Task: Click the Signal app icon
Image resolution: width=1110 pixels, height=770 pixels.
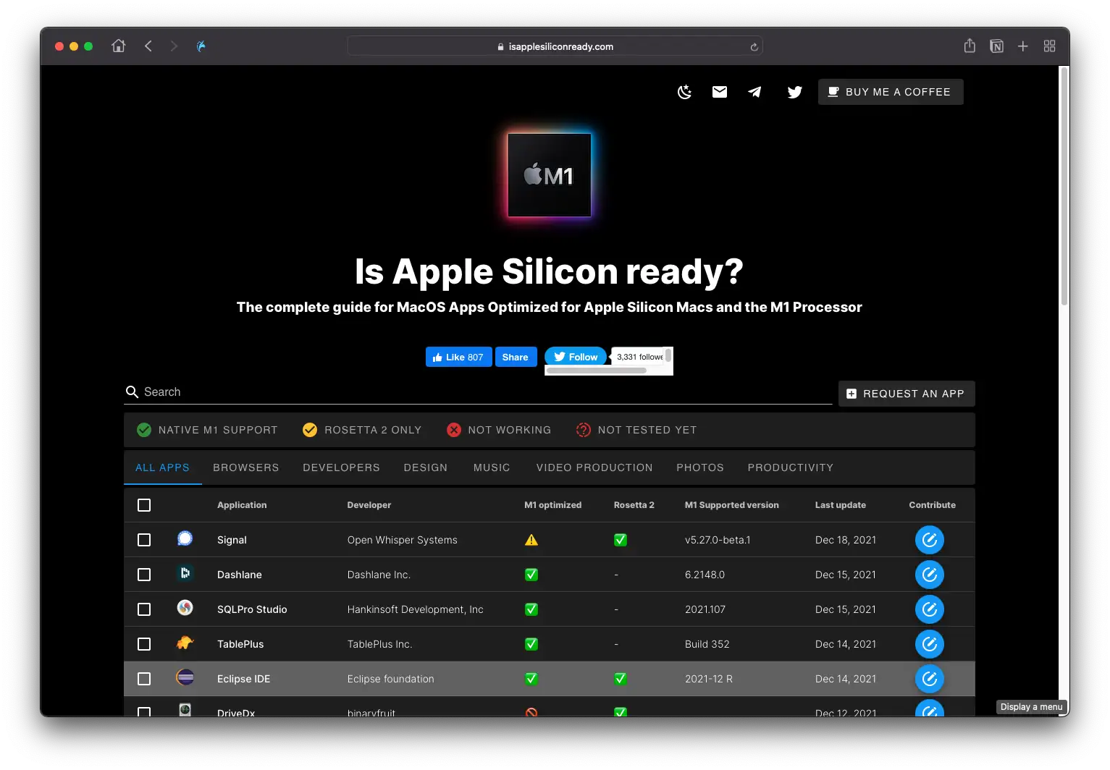Action: click(185, 538)
